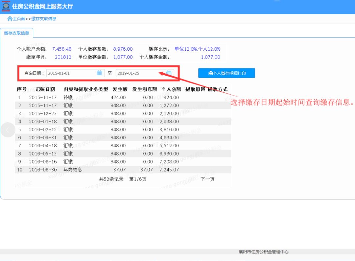355x261 pixels.
Task: Click 年终结息 business type cell
Action: click(x=73, y=170)
